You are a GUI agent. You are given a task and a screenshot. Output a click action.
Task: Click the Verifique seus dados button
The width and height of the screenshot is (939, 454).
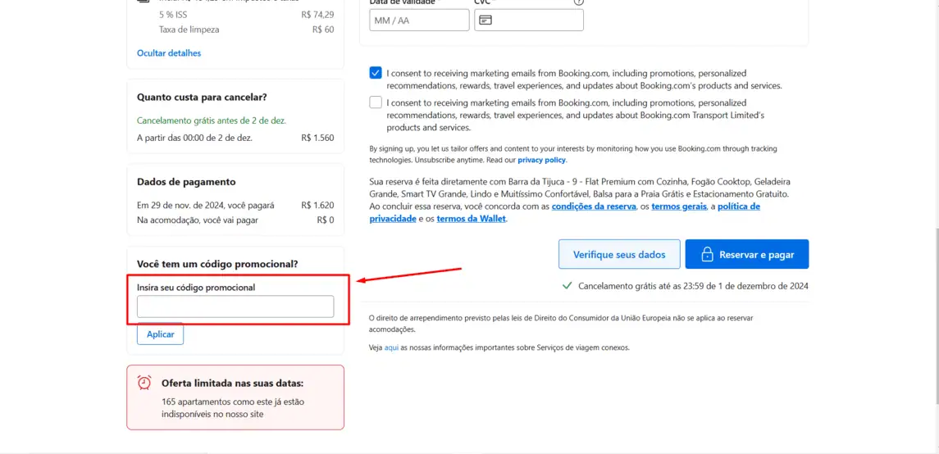point(619,254)
